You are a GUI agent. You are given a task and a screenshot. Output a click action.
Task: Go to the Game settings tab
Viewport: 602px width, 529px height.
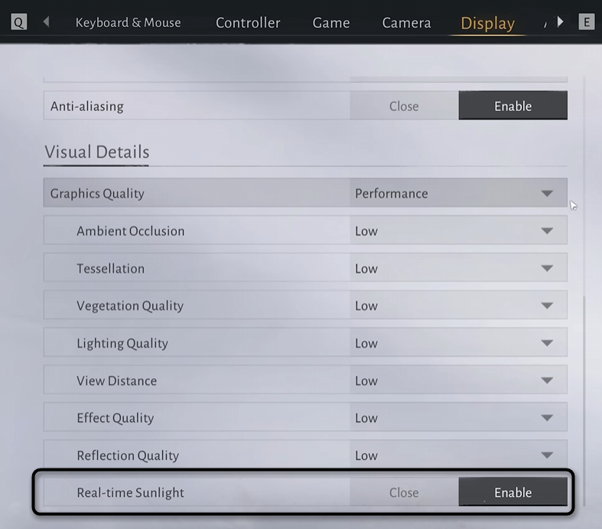331,23
